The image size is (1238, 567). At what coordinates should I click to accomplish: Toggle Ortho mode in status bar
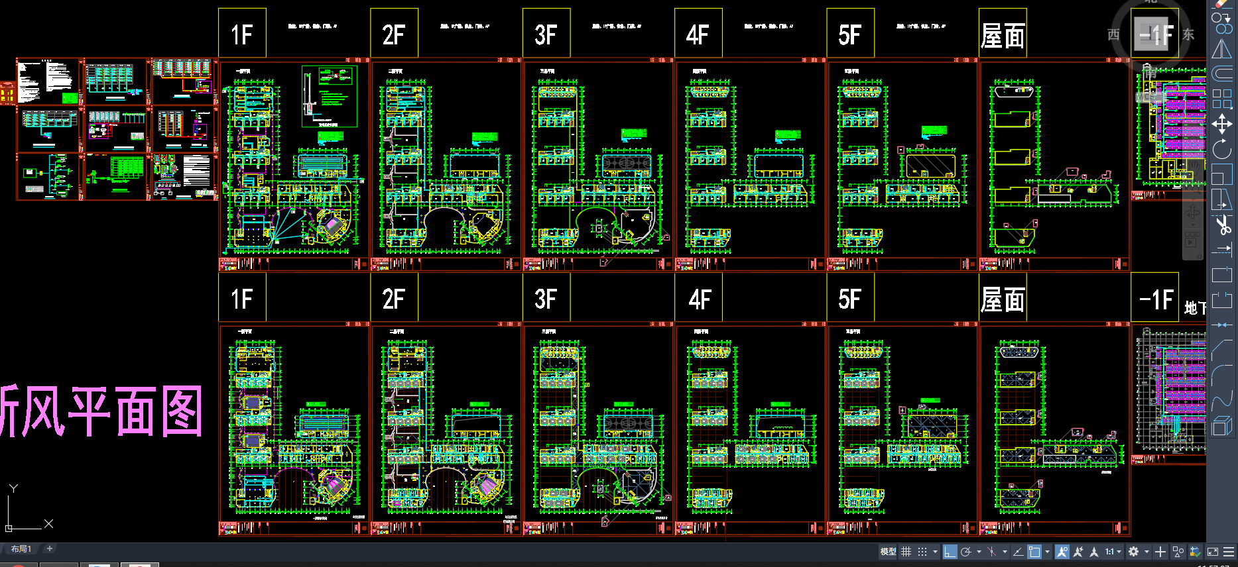pos(950,552)
